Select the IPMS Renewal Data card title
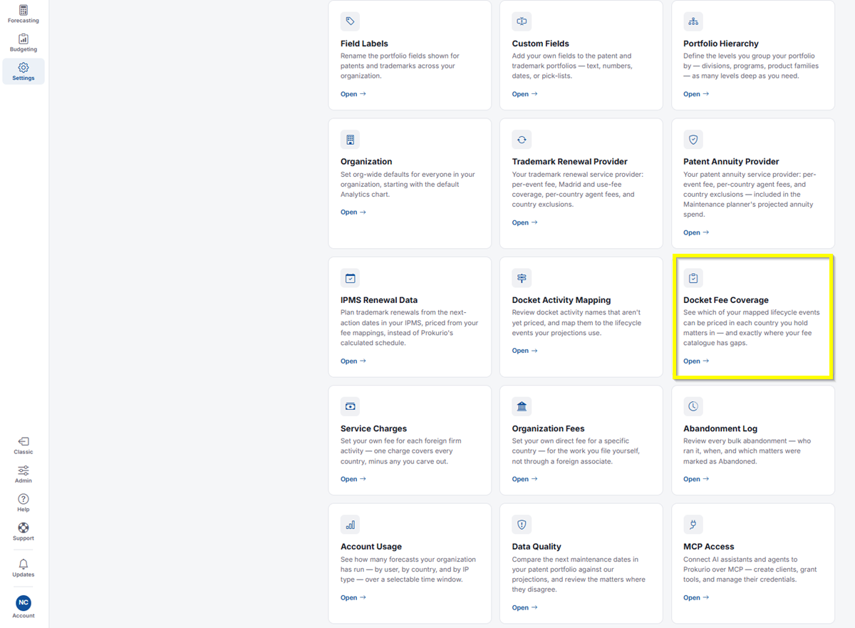Image resolution: width=855 pixels, height=628 pixels. pos(379,300)
